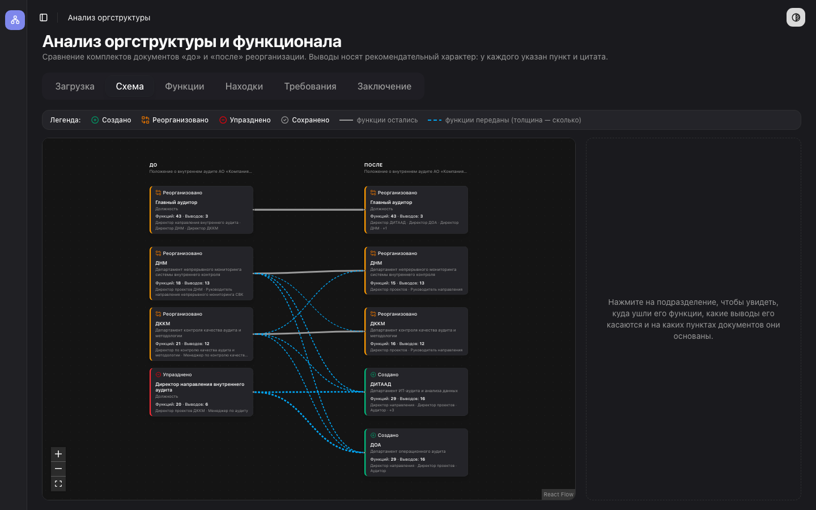Viewport: 816px width, 510px height.
Task: Select the abolished Директор направления внутреннего аудита card
Action: coord(201,392)
